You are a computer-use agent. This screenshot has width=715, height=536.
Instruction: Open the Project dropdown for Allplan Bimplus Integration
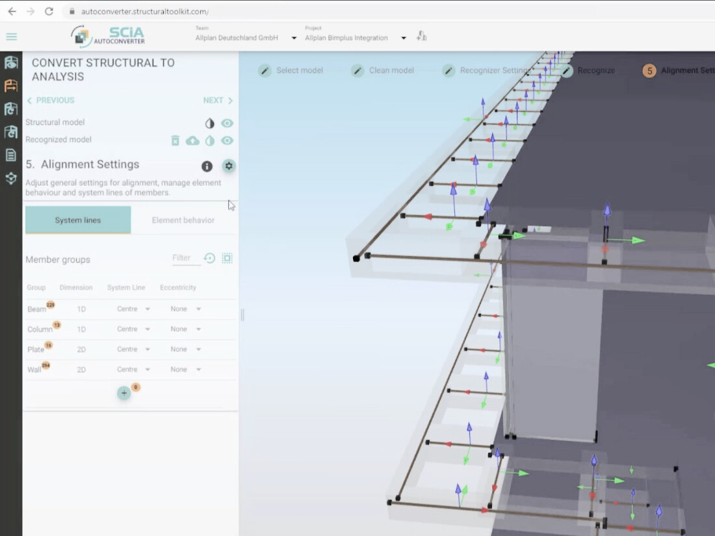click(403, 38)
